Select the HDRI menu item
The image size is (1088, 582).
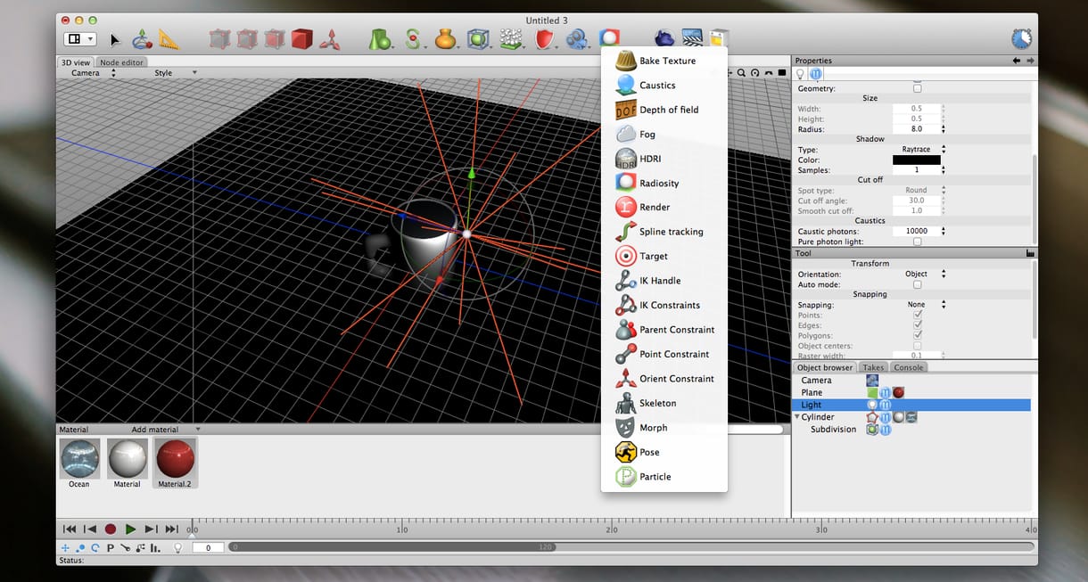pos(664,159)
